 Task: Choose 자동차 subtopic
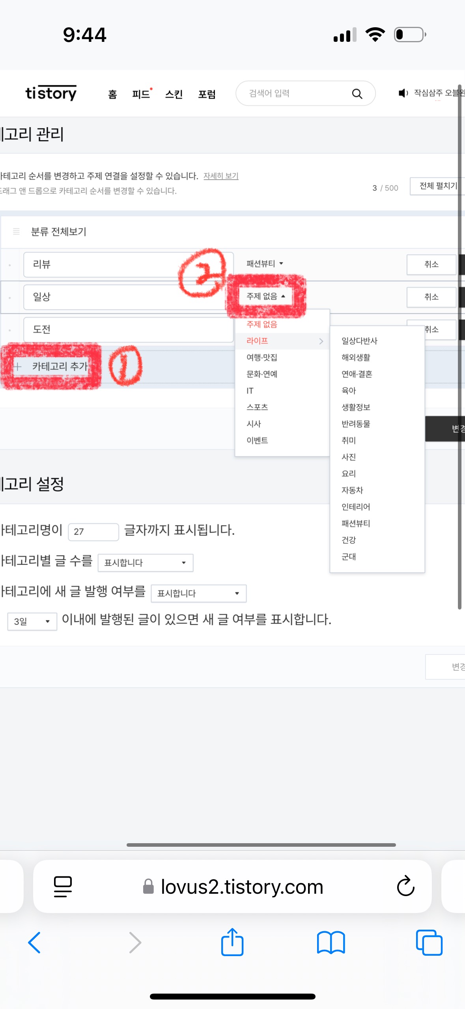pyautogui.click(x=352, y=490)
